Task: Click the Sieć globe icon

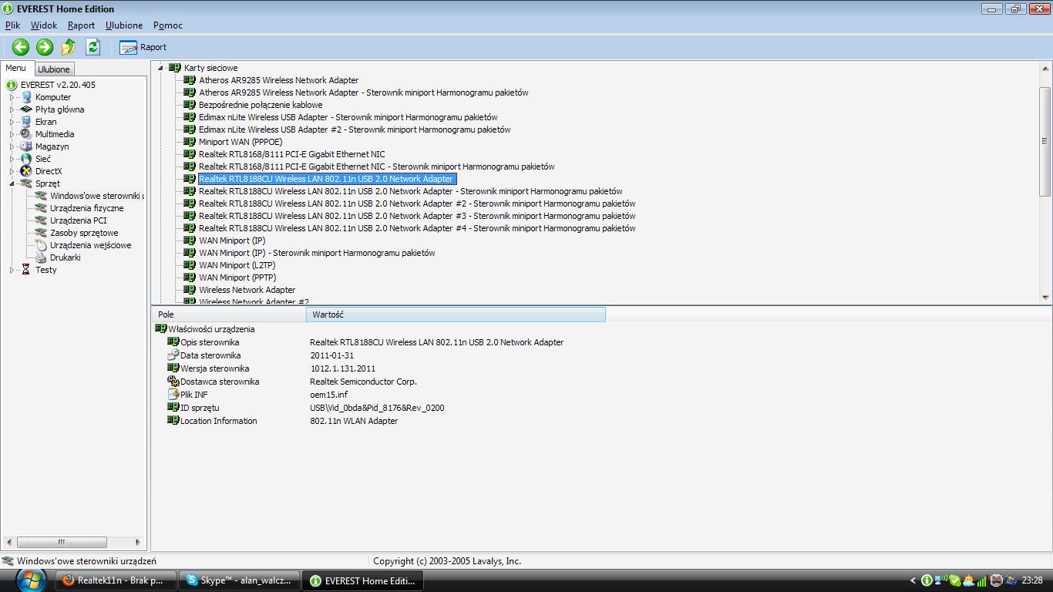Action: 26,159
